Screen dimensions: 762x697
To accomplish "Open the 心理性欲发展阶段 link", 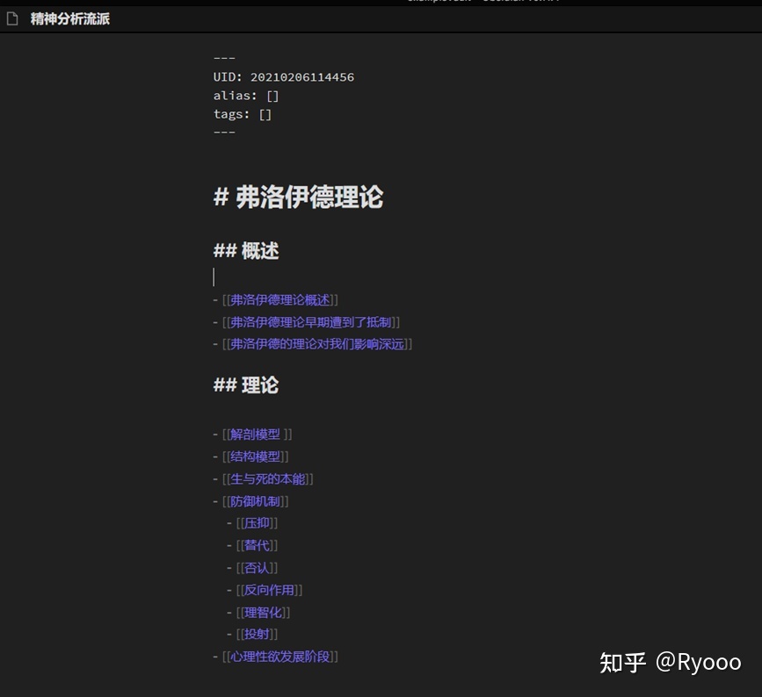I will pos(279,657).
